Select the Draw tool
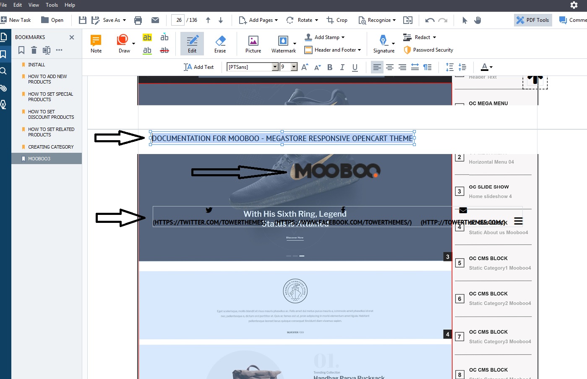The image size is (587, 379). [x=124, y=44]
